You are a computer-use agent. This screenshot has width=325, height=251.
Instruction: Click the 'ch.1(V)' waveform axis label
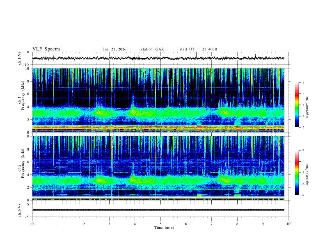pyautogui.click(x=20, y=58)
